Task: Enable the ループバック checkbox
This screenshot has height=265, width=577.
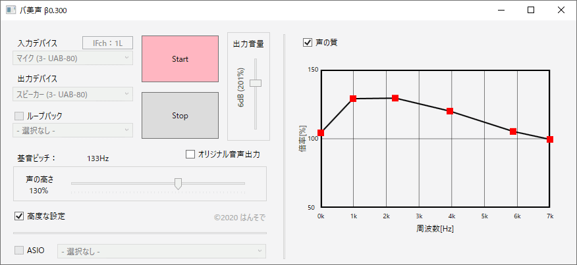Action: click(x=19, y=116)
